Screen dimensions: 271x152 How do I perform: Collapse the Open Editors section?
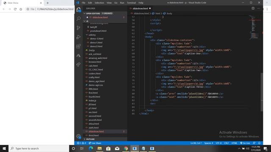click(85, 13)
